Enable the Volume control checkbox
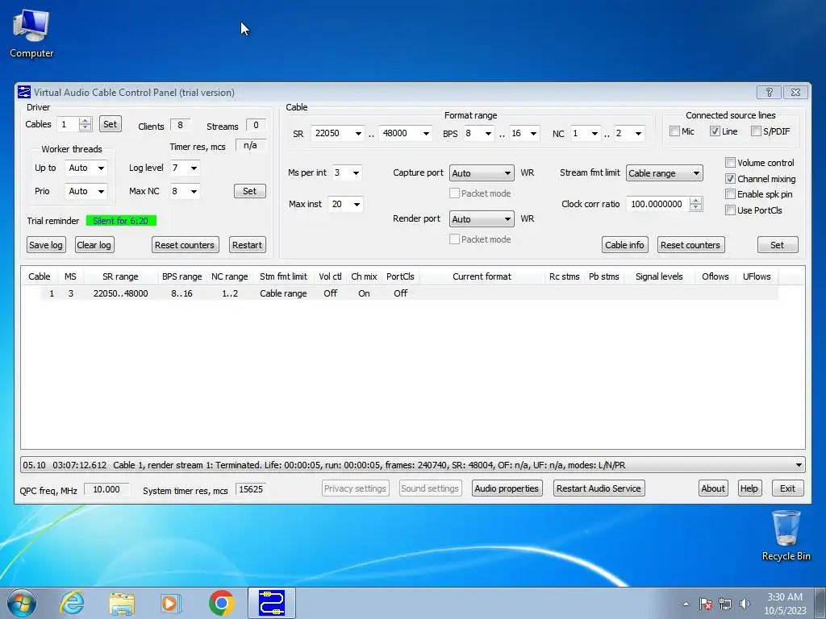This screenshot has height=619, width=826. (x=730, y=163)
